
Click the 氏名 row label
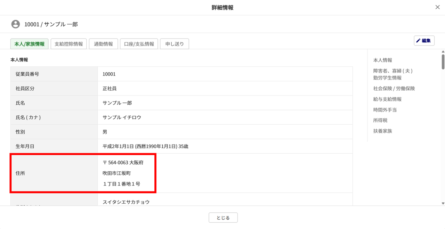click(x=20, y=103)
